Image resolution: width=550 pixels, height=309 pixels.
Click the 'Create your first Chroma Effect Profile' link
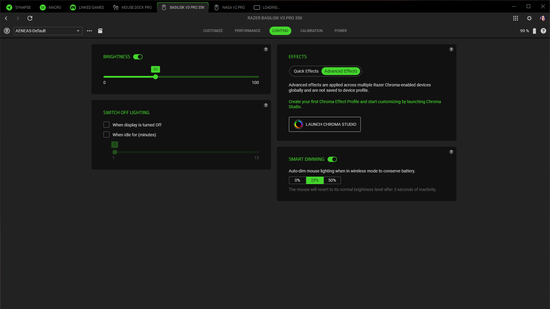click(365, 104)
